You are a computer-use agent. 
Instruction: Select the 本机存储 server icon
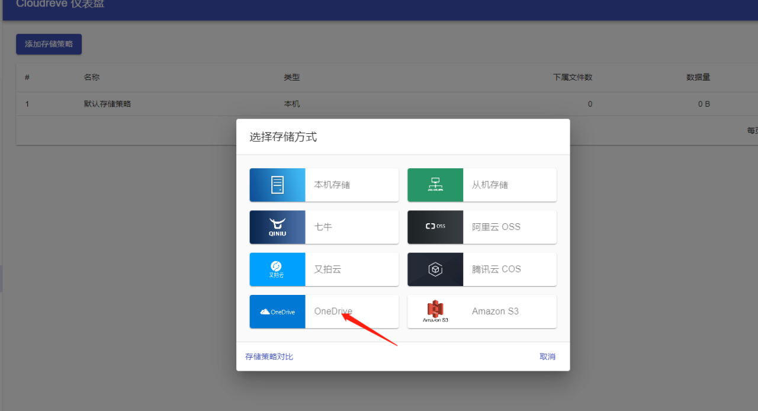[x=277, y=184]
